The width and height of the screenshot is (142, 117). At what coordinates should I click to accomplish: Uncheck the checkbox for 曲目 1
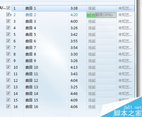[x=8, y=8]
